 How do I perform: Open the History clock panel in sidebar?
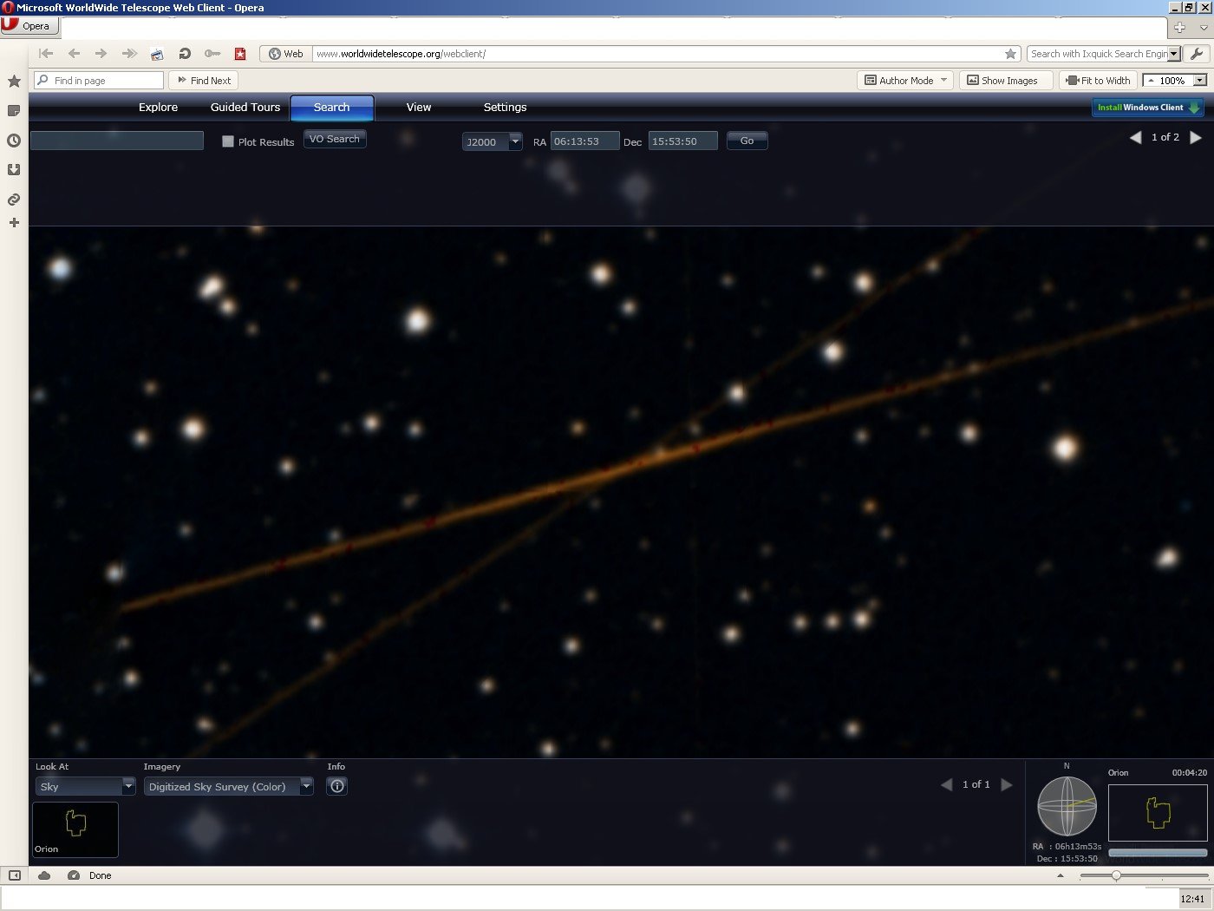pos(14,141)
